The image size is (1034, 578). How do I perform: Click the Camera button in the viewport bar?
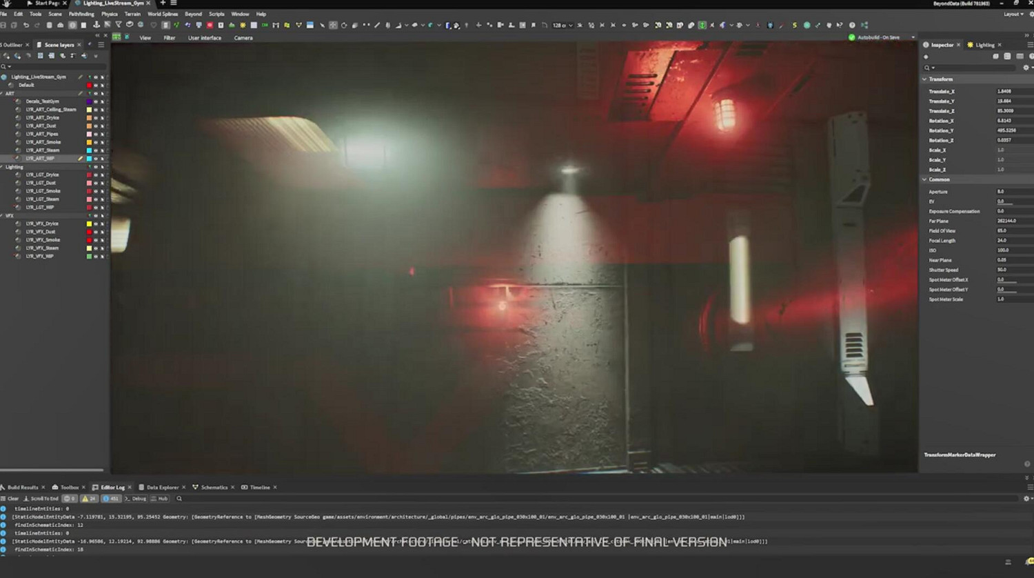point(243,38)
